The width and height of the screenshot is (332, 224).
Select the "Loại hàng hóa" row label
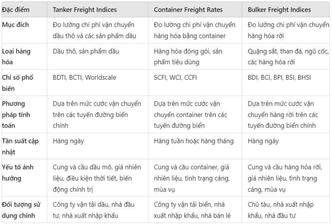[16, 57]
